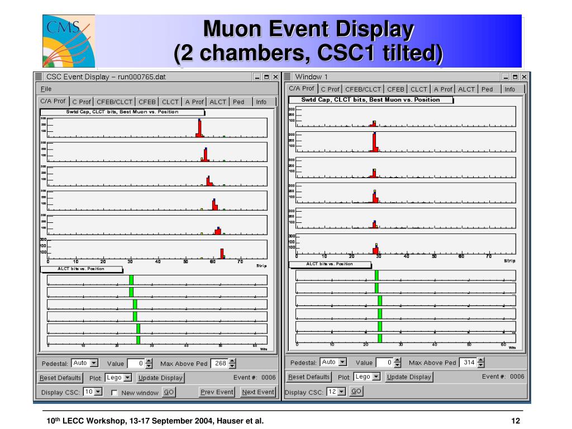Switch to C Prof tab in Window 1
The height and width of the screenshot is (429, 572).
pyautogui.click(x=330, y=89)
